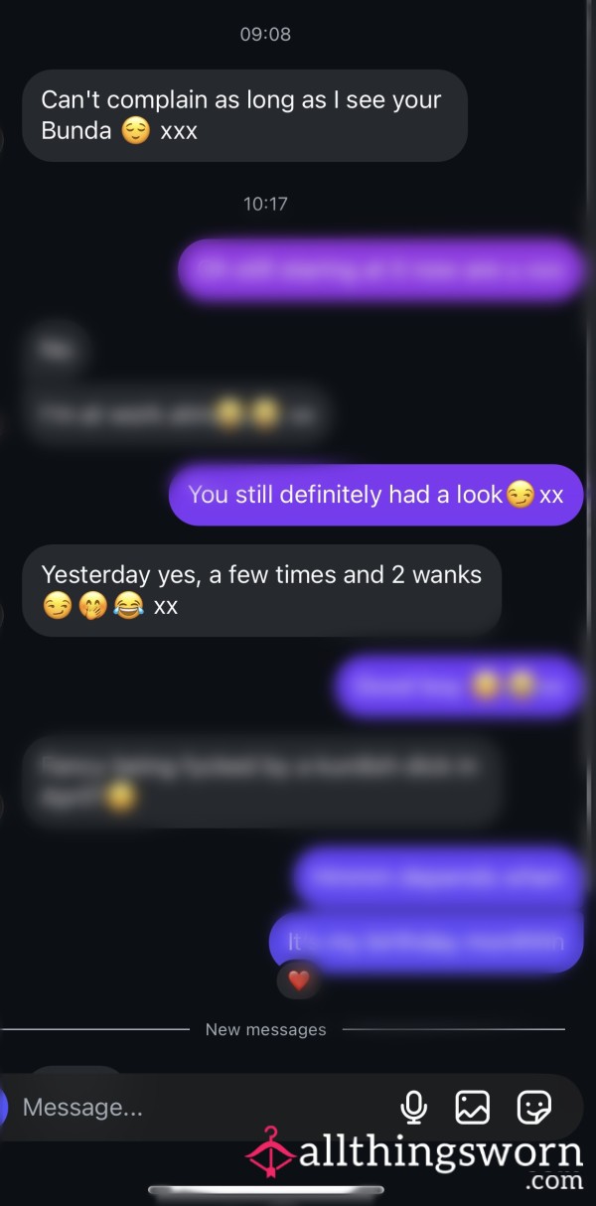Select the "You still definitely had a look" bubble
This screenshot has width=596, height=1206.
[375, 495]
